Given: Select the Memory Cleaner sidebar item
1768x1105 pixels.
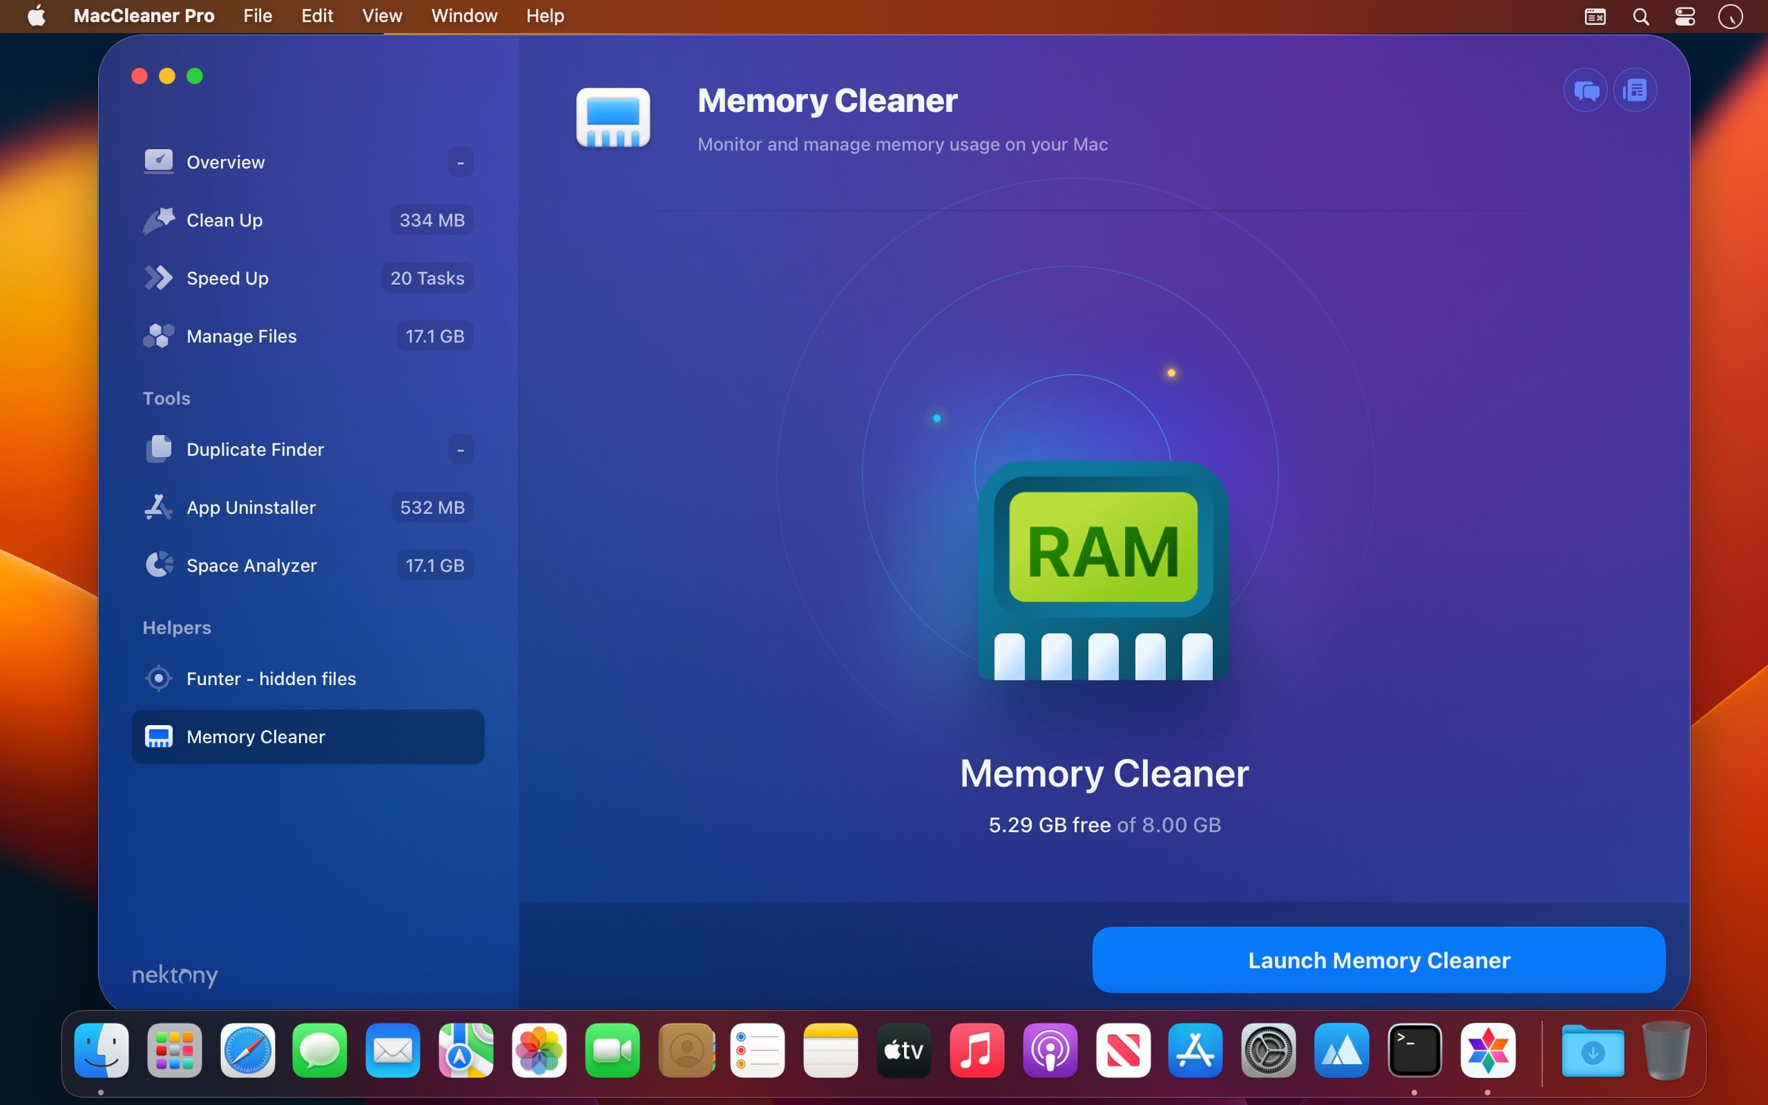Looking at the screenshot, I should click(256, 737).
